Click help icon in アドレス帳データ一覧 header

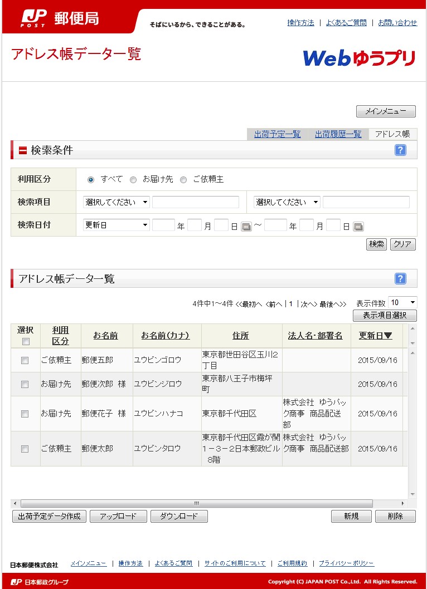click(x=400, y=279)
